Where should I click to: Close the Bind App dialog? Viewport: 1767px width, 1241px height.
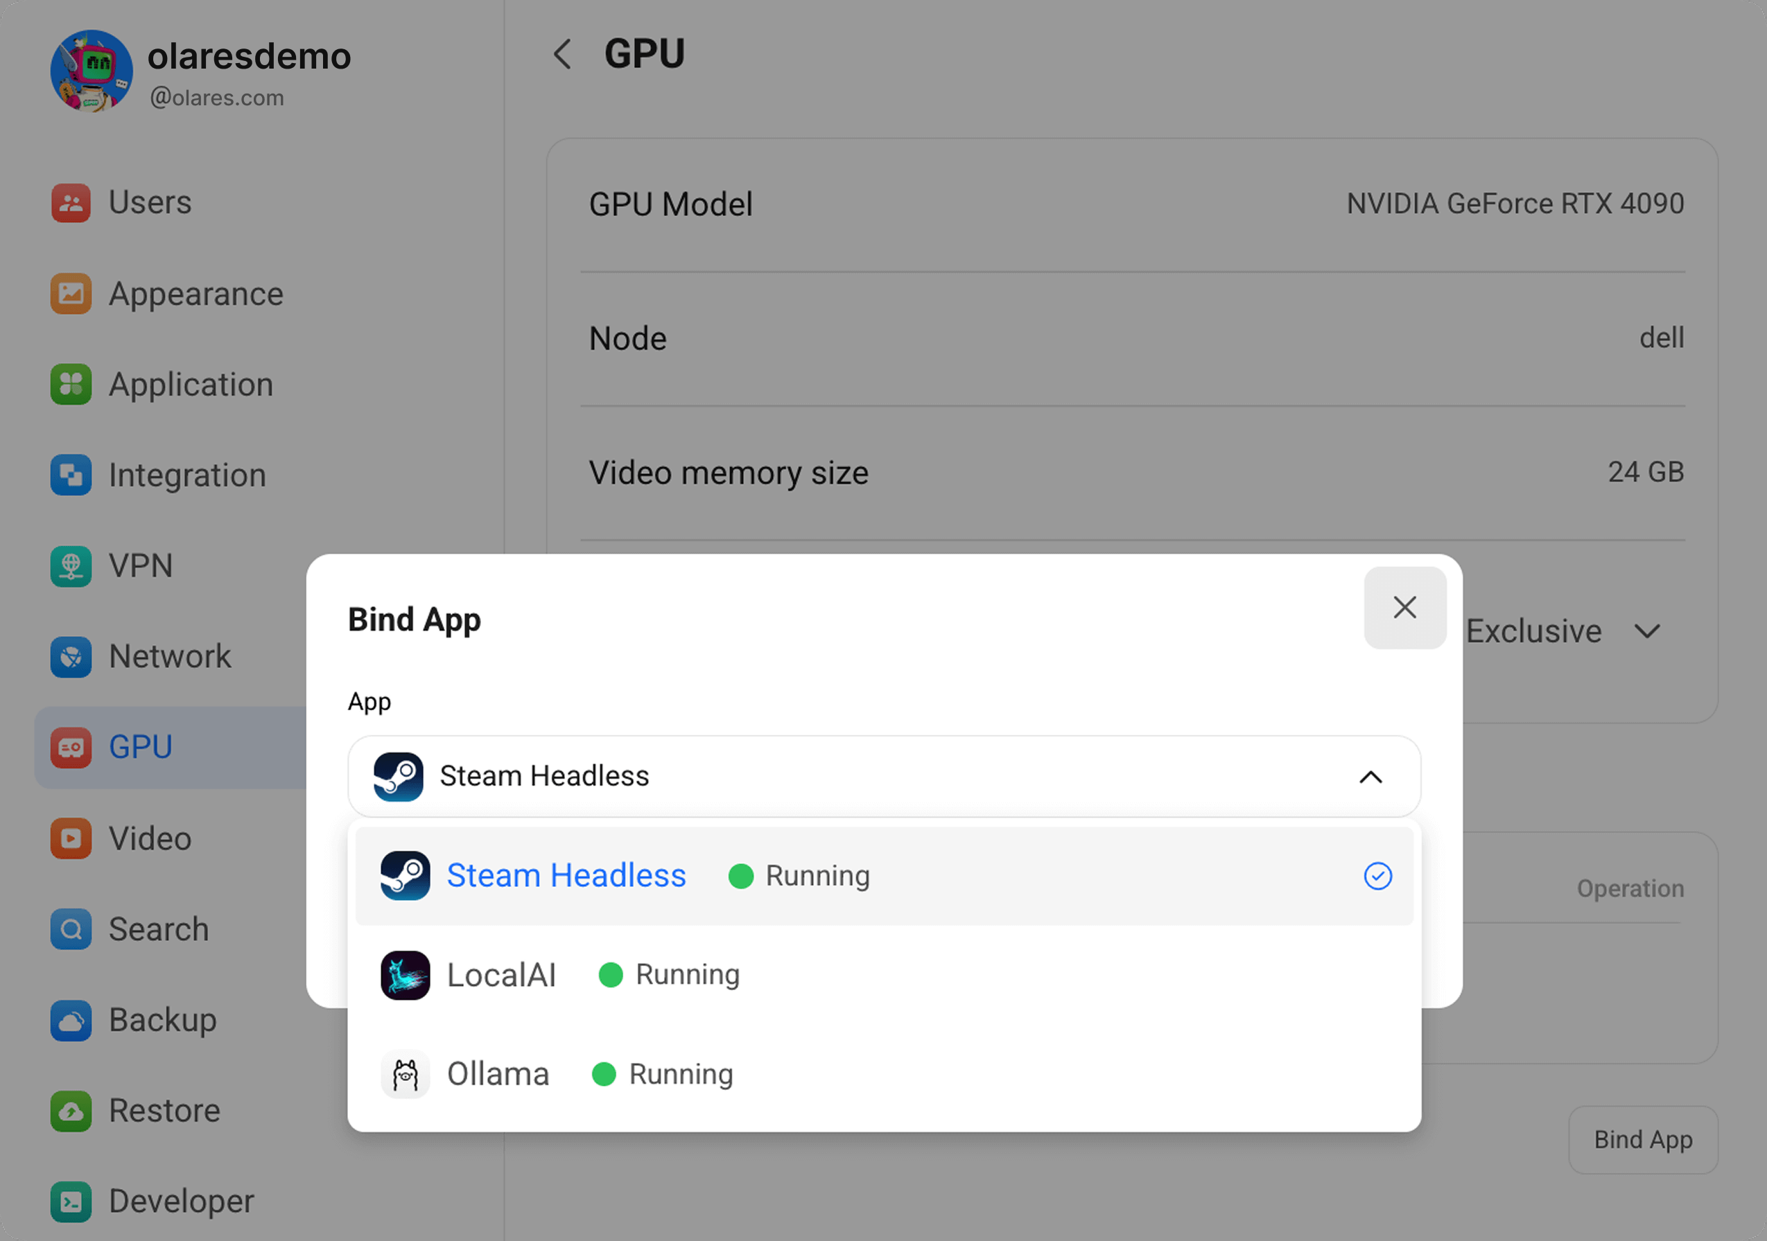(1404, 608)
